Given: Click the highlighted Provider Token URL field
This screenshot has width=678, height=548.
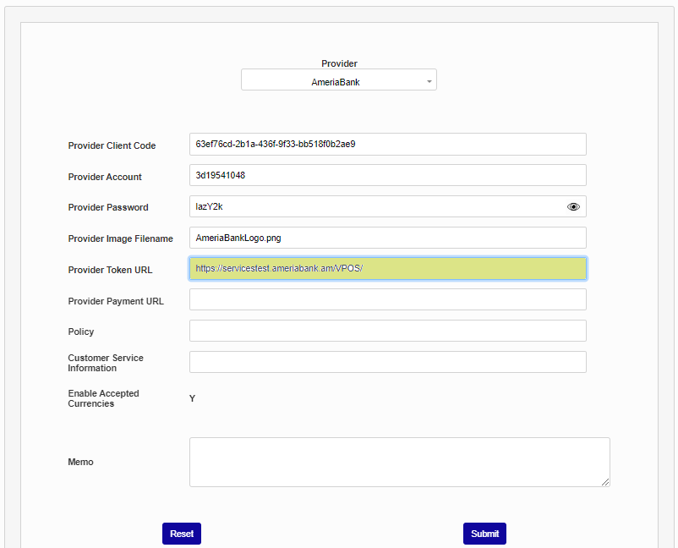Looking at the screenshot, I should tap(387, 269).
